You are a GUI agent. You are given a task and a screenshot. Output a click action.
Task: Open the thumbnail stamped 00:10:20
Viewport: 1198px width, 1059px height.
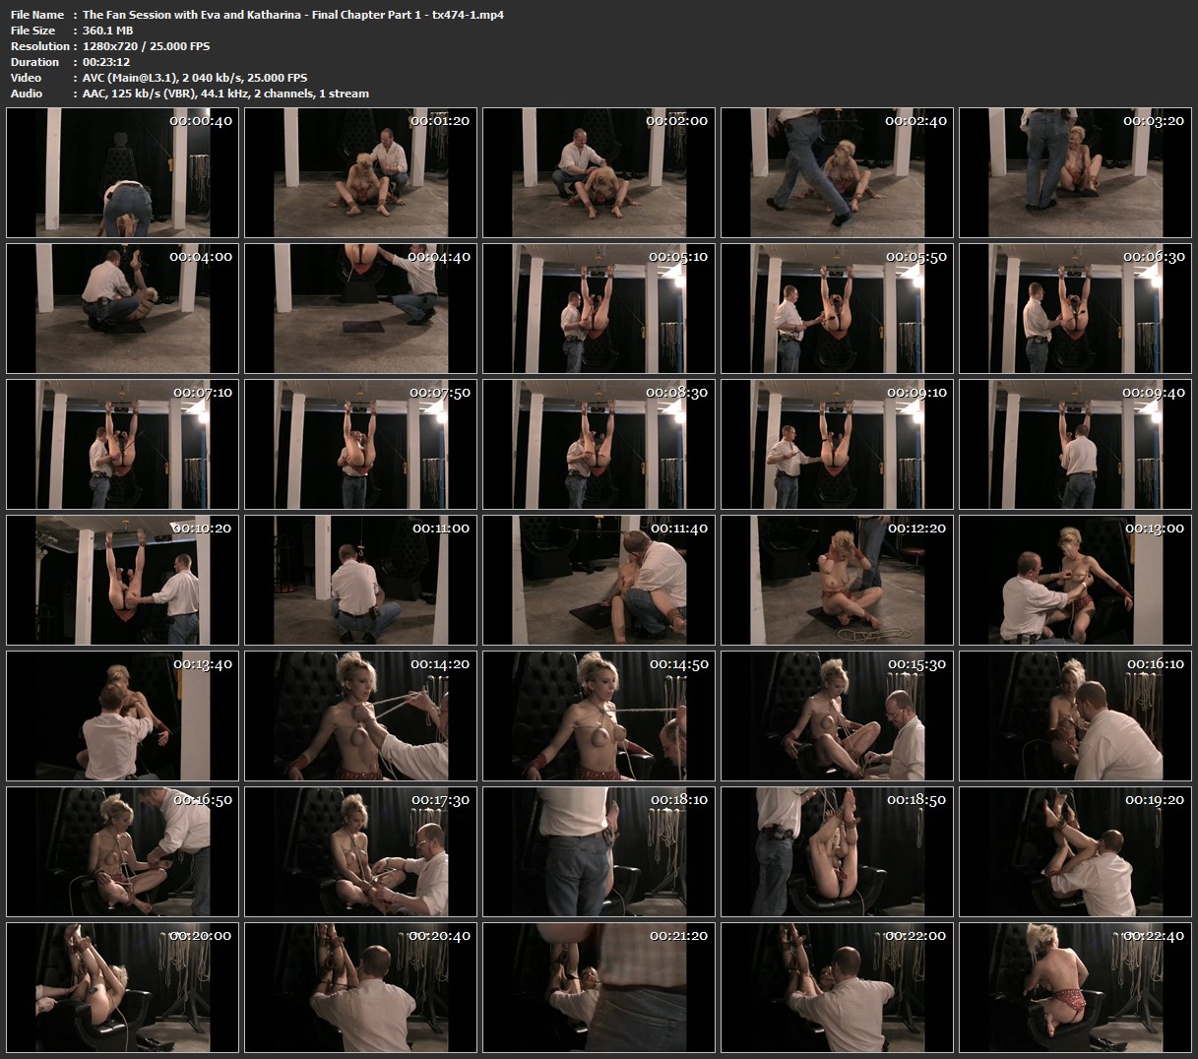[x=123, y=581]
